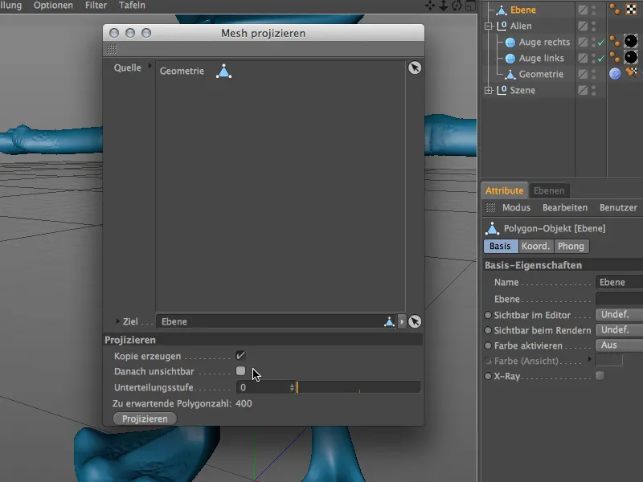Open the Bearbeiten menu in Attribute manager
The height and width of the screenshot is (482, 643).
(565, 207)
